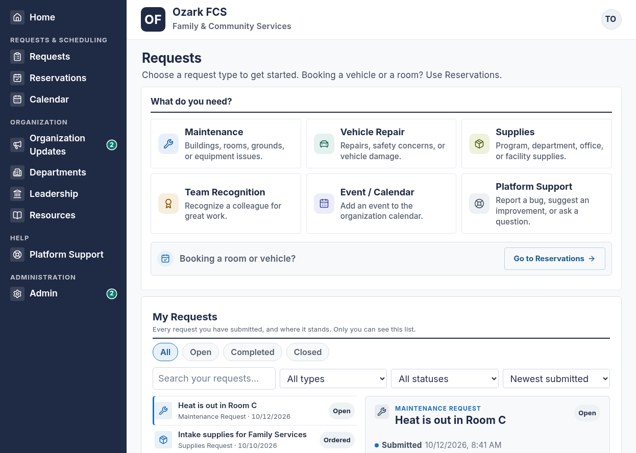Click the Calendar sidebar icon
Image resolution: width=636 pixels, height=453 pixels.
(x=17, y=99)
